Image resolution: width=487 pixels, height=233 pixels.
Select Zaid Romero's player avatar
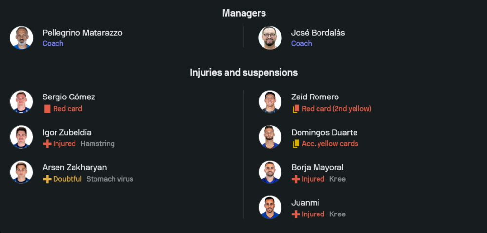[x=270, y=102]
